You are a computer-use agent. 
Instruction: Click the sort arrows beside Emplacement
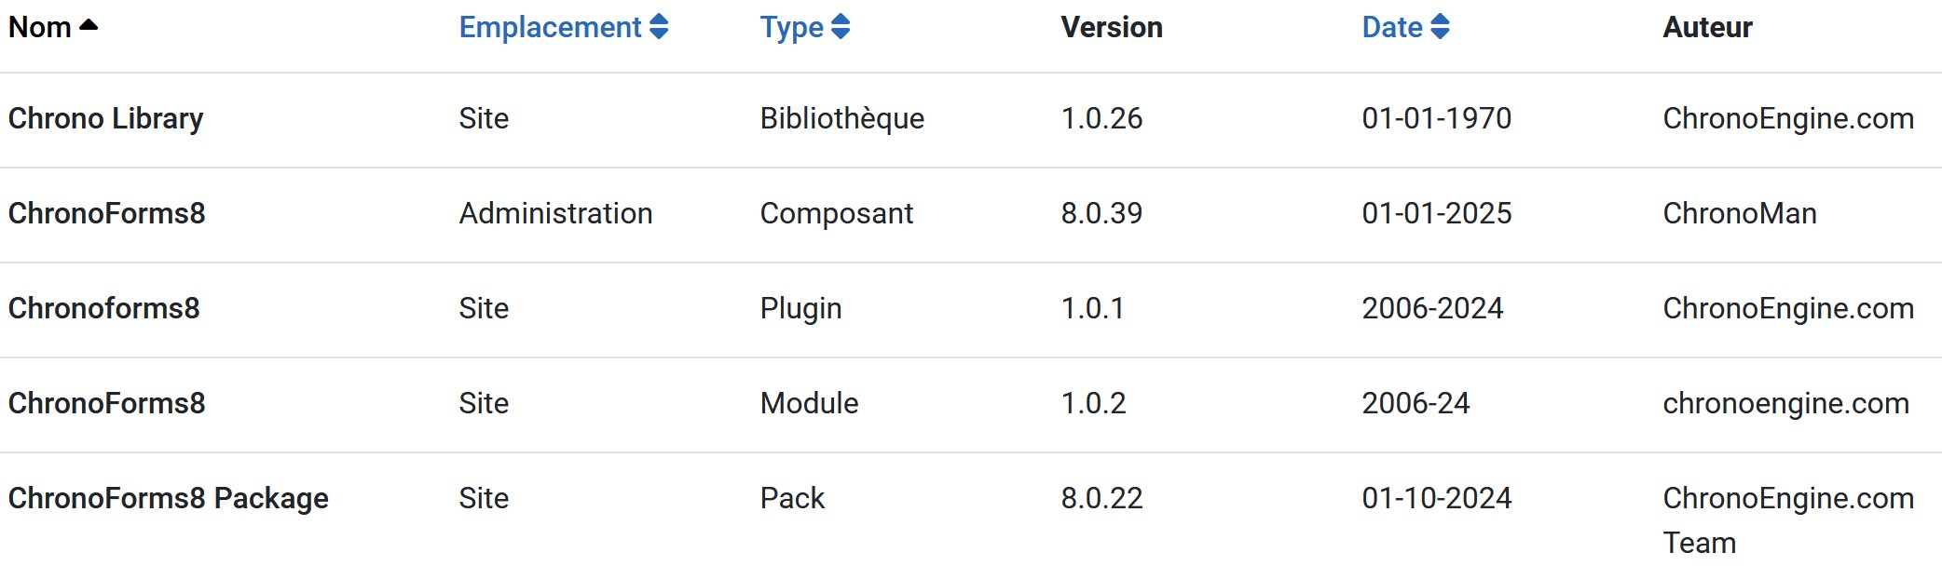pos(659,27)
